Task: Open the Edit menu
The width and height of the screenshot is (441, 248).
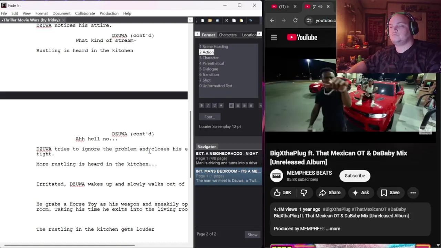Action: click(x=14, y=13)
